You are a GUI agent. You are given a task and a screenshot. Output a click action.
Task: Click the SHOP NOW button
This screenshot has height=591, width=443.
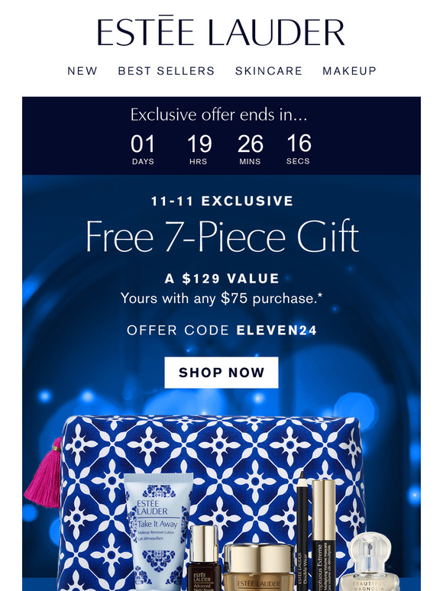(x=221, y=373)
